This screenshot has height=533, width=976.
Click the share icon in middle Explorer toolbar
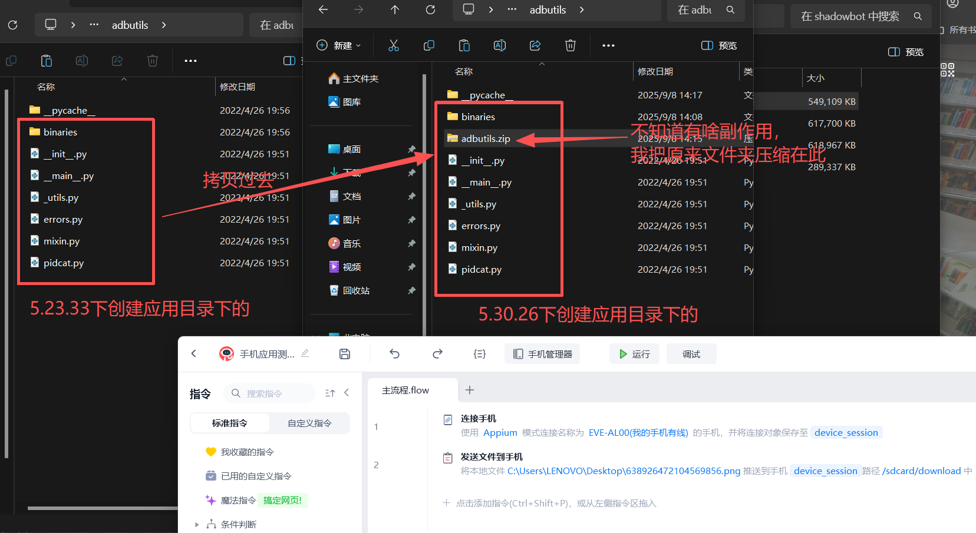coord(535,45)
